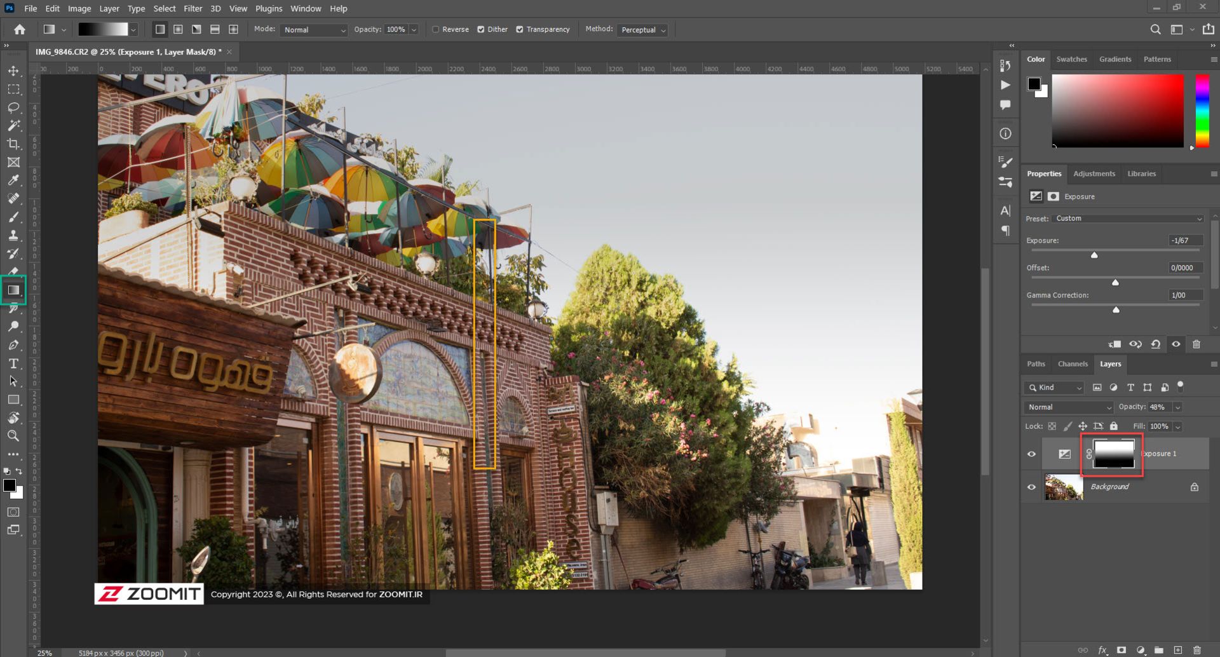
Task: Select the Move tool
Action: (x=13, y=71)
